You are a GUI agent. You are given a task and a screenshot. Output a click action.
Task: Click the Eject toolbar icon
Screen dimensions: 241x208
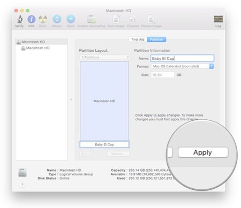pos(71,19)
